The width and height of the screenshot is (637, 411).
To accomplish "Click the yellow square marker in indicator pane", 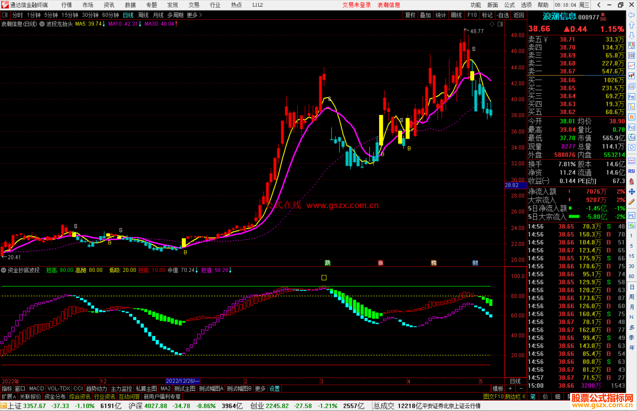I will coord(324,278).
